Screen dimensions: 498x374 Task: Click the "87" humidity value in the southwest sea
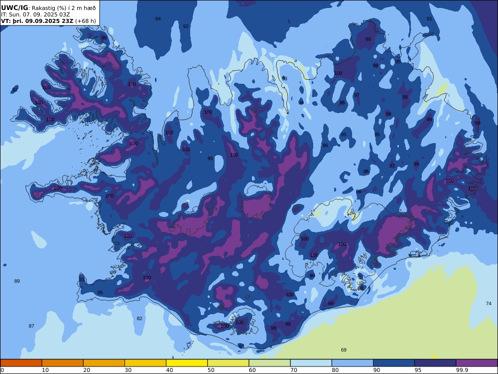31,326
